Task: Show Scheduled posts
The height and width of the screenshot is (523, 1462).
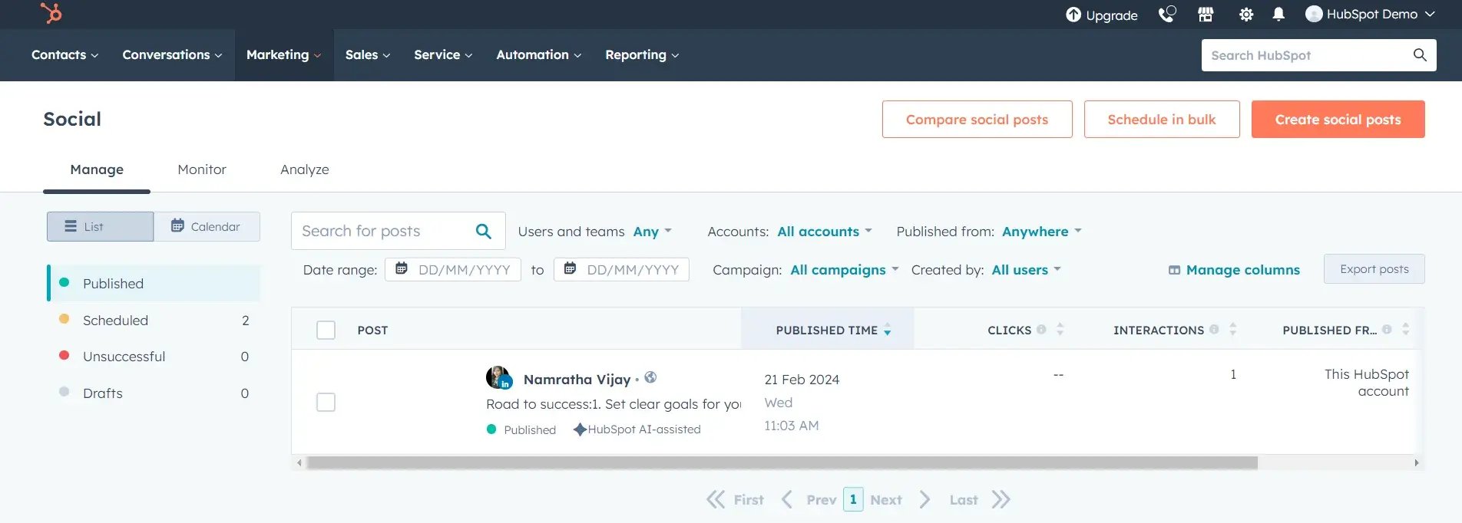Action: pos(154,320)
